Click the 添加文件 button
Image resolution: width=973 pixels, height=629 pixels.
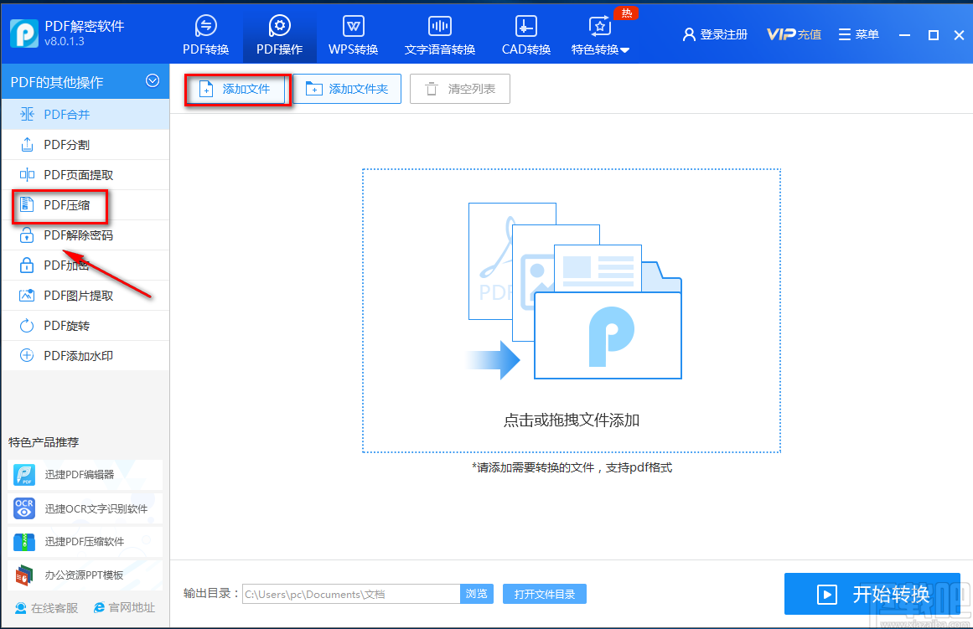tap(237, 88)
